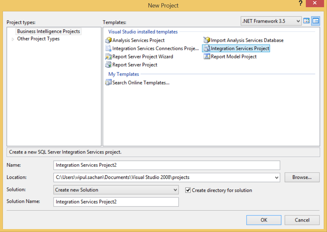Uncheck Create directory for solution
The height and width of the screenshot is (232, 327).
point(188,190)
